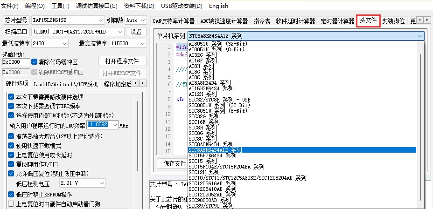The height and width of the screenshot is (209, 433).
Task: Open the 调试仿真接口(G) menu
Action: pyautogui.click(x=97, y=6)
